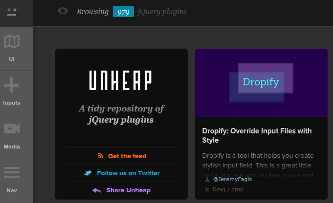This screenshot has width=333, height=203.
Task: Click the 'jQuery plugins' text in header
Action: pos(162,12)
